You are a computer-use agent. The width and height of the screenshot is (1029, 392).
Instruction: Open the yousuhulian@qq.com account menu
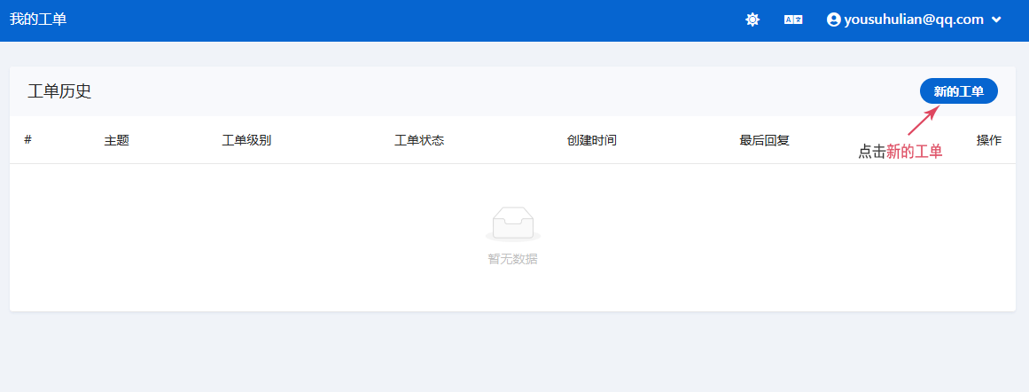(913, 20)
